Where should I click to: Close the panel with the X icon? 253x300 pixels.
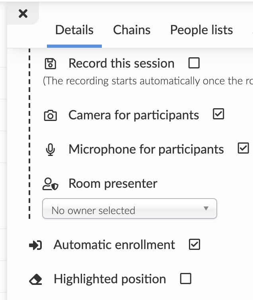pos(23,14)
